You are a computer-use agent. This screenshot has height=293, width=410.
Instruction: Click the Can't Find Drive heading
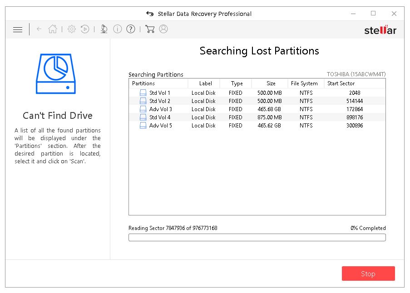58,115
